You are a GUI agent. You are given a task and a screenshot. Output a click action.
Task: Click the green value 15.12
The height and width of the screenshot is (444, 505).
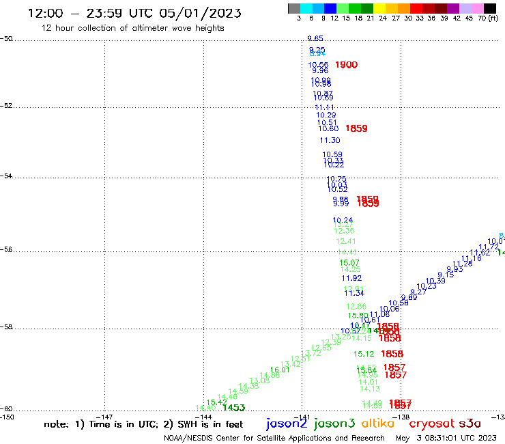point(364,354)
